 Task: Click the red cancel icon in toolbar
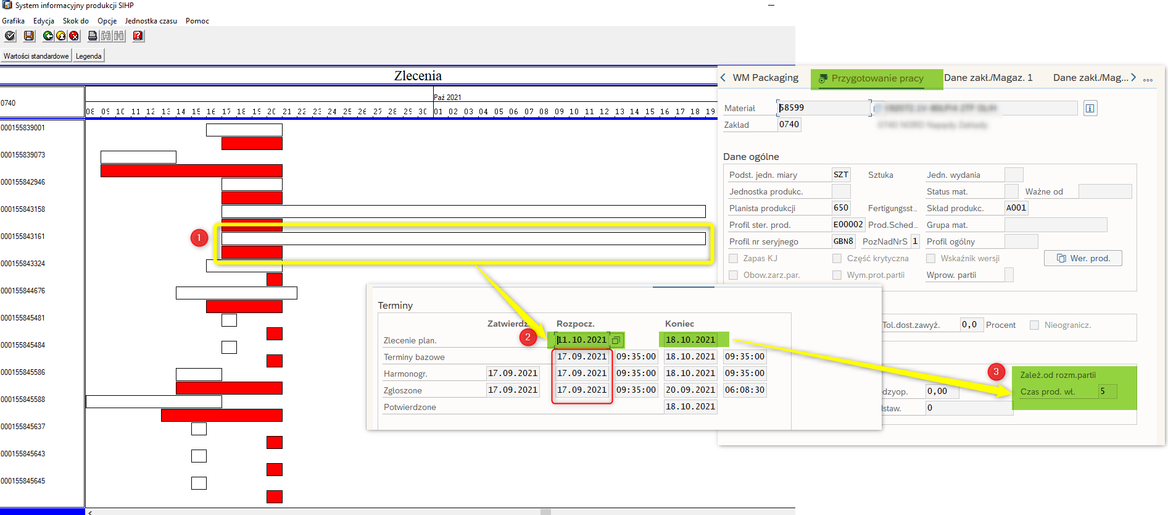point(74,36)
